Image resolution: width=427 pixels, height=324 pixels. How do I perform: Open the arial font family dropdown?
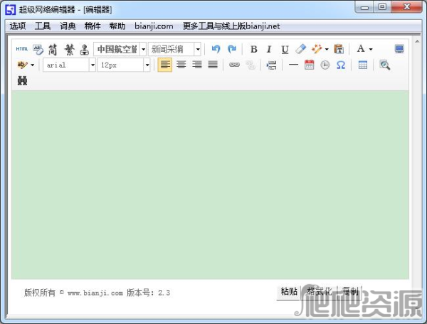pos(93,65)
